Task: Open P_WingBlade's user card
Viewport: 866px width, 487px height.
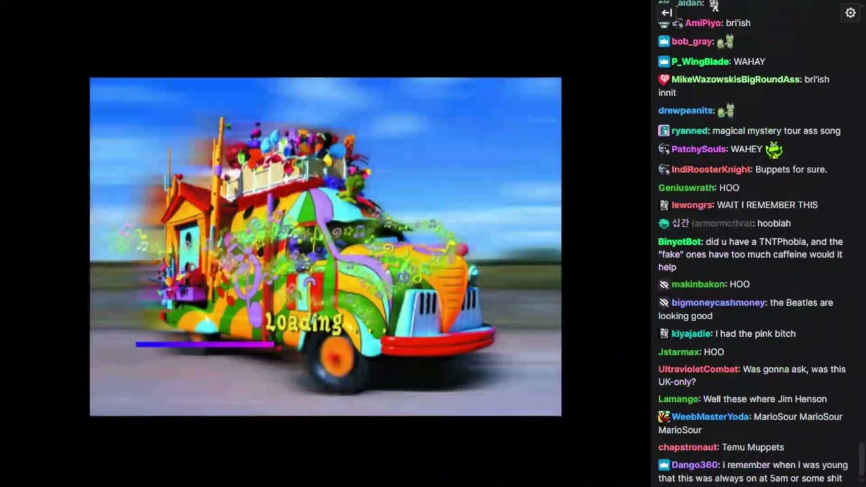Action: [x=700, y=62]
